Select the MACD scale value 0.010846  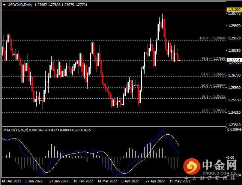[234, 129]
